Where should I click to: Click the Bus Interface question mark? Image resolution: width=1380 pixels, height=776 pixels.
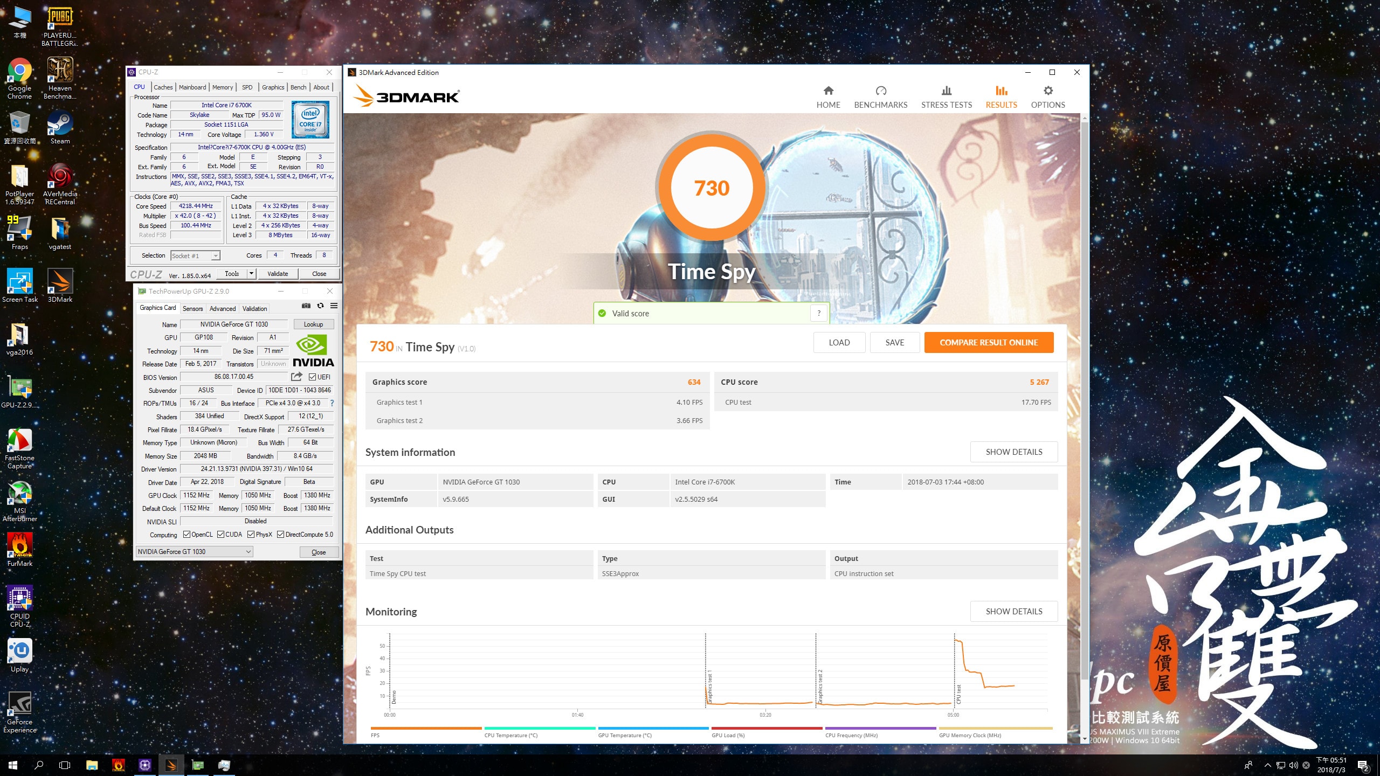[332, 403]
